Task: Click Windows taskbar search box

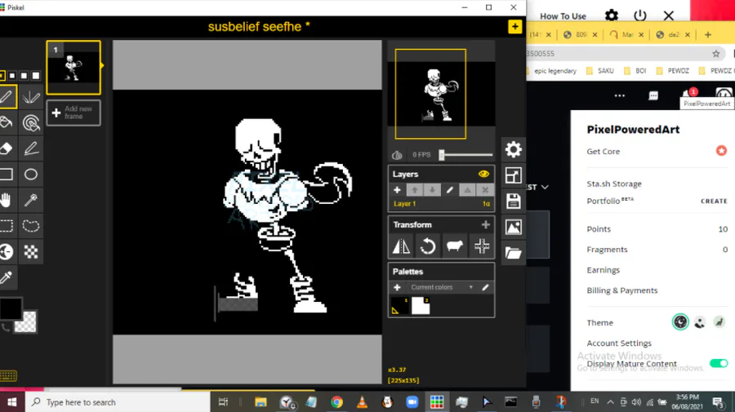Action: 117,402
